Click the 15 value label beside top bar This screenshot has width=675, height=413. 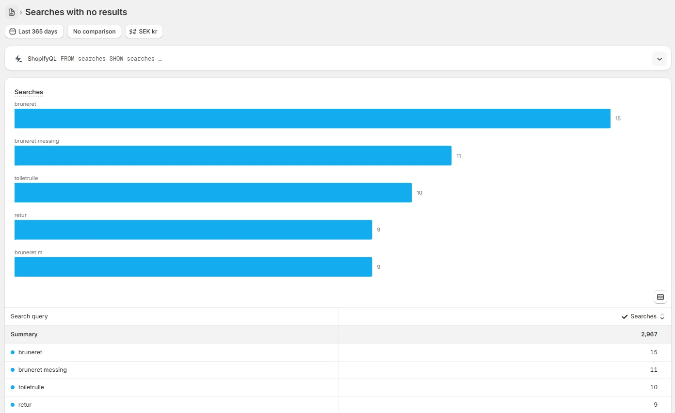[618, 118]
